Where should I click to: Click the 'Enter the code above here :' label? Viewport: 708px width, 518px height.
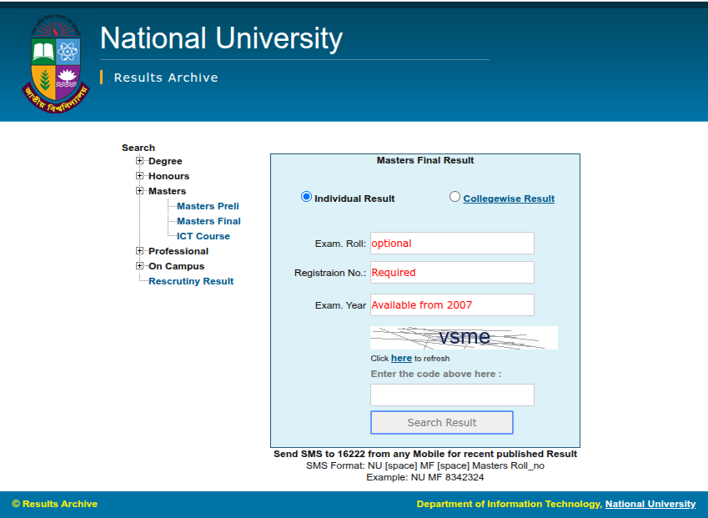436,374
